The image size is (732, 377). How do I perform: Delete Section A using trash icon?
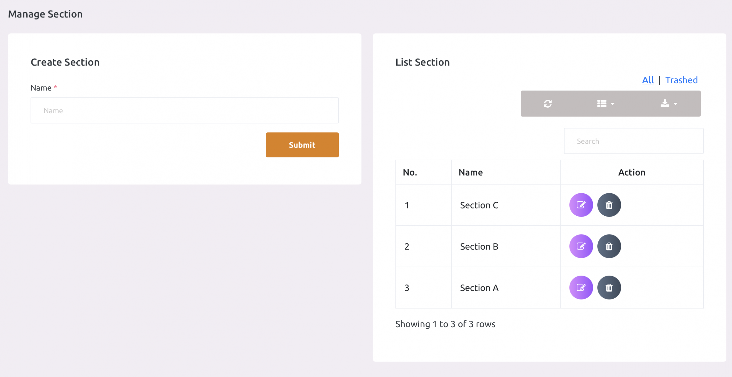(x=609, y=287)
